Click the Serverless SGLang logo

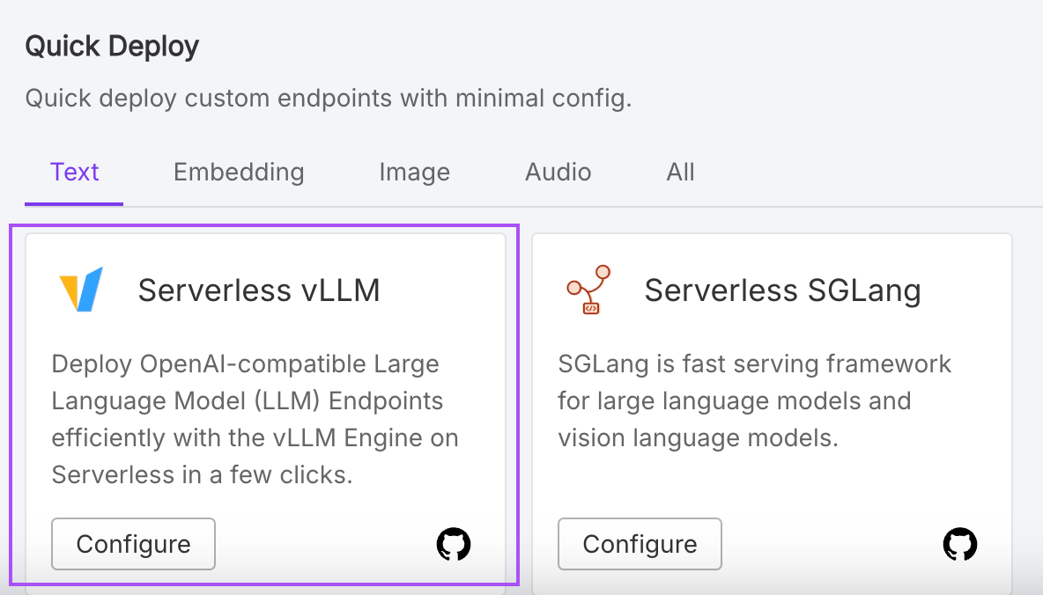click(588, 290)
